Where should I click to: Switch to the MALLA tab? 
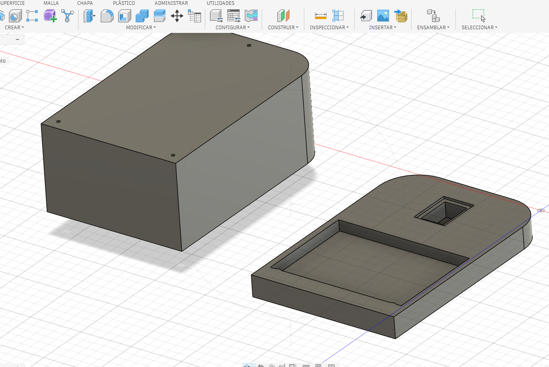[x=51, y=3]
